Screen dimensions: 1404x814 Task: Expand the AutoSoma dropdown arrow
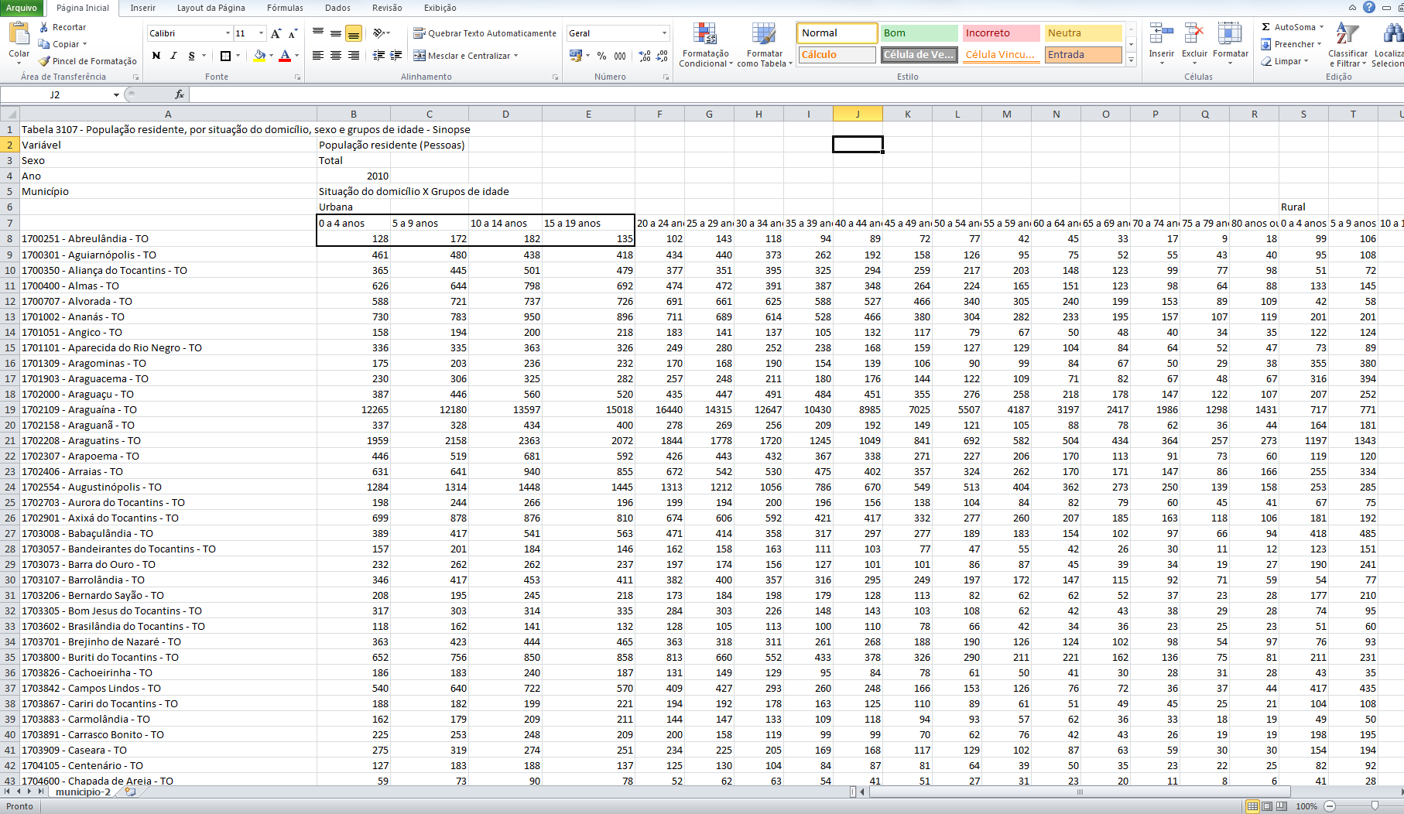(x=1321, y=27)
